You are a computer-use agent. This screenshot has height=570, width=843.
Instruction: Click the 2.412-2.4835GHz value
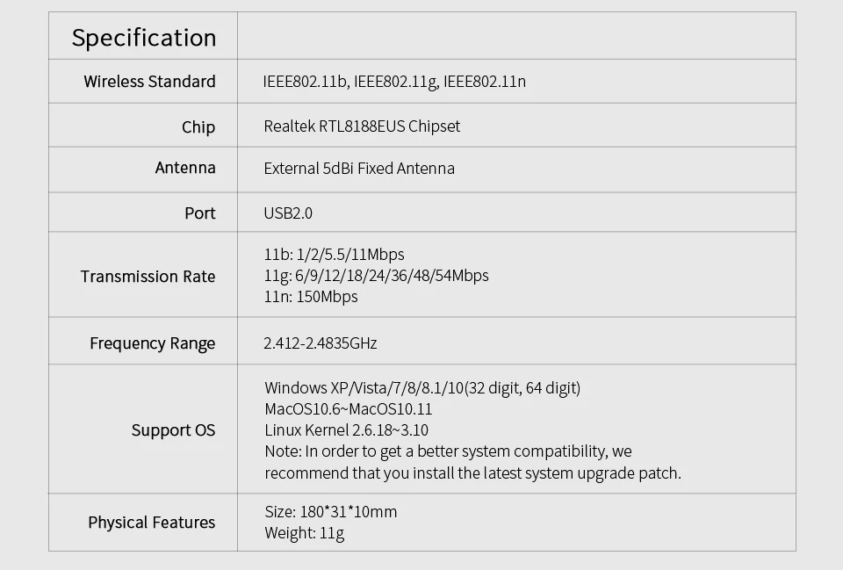321,343
